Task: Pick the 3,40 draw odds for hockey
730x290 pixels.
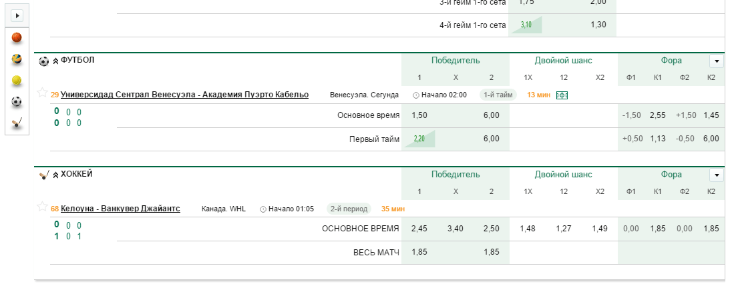Action: coord(455,229)
